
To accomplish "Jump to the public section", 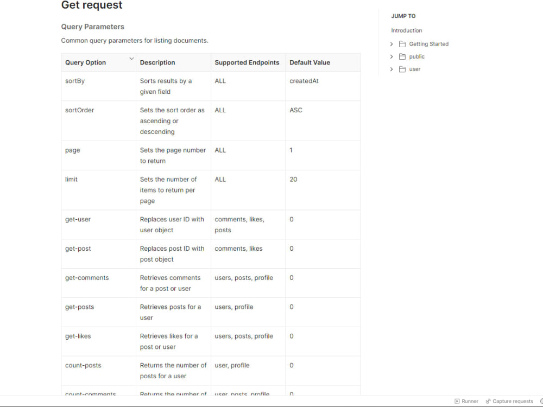I will pos(416,56).
